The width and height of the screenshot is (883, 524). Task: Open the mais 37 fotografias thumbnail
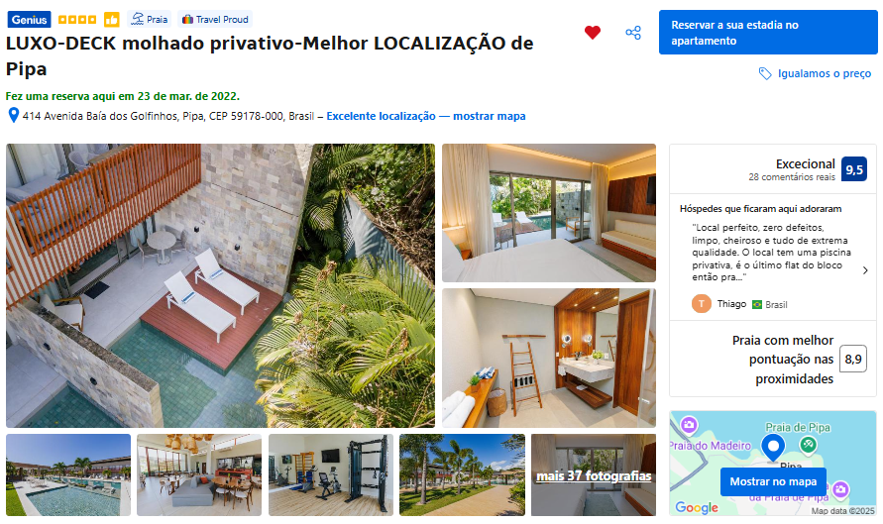pos(594,475)
